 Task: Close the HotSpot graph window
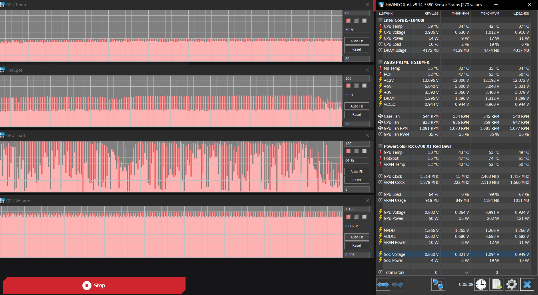click(x=367, y=70)
